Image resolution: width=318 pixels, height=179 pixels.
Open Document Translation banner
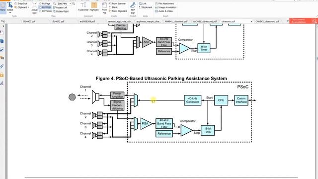(303, 21)
